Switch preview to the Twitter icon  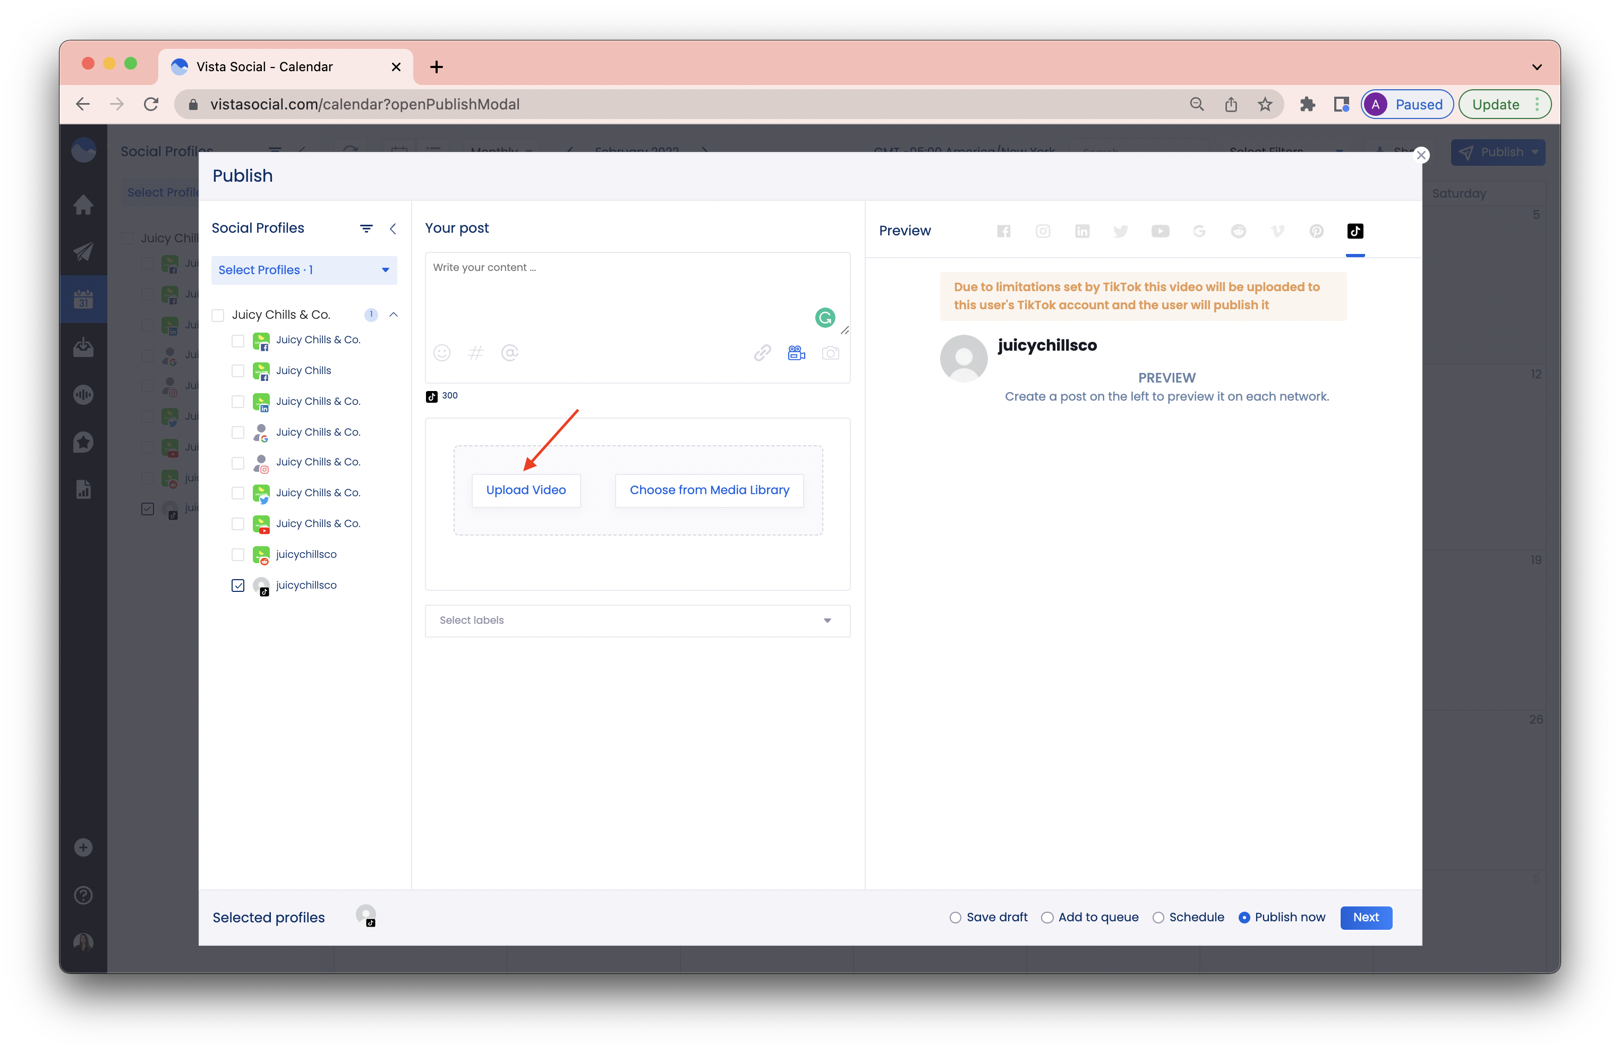pyautogui.click(x=1120, y=231)
